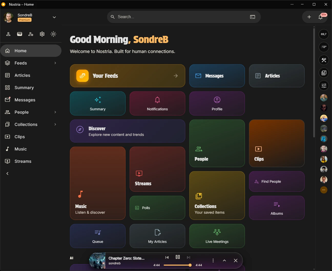Open the wallet card icon in sidebar
Screen dimensions: 332x271
[19, 34]
